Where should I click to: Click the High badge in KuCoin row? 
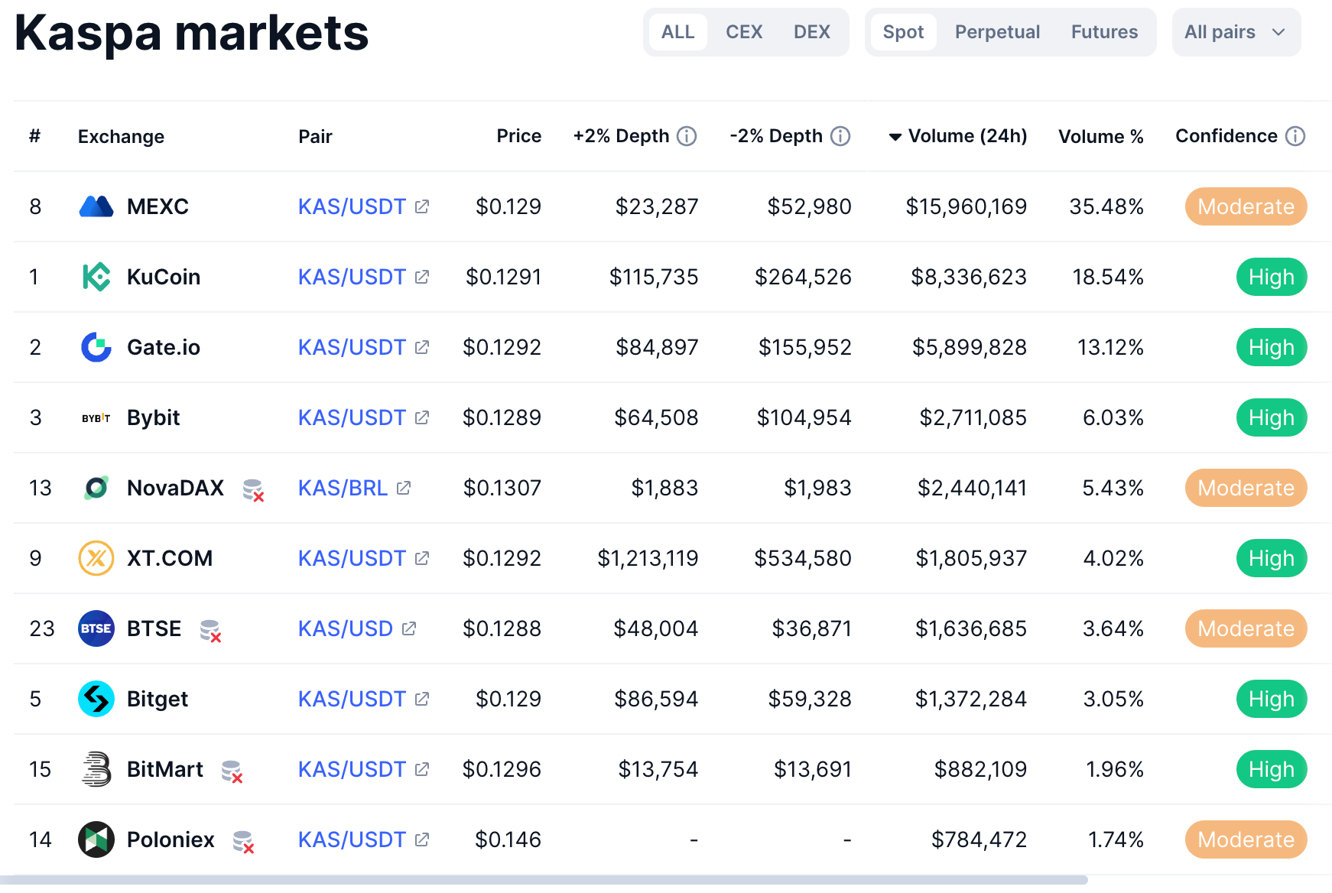(1272, 277)
